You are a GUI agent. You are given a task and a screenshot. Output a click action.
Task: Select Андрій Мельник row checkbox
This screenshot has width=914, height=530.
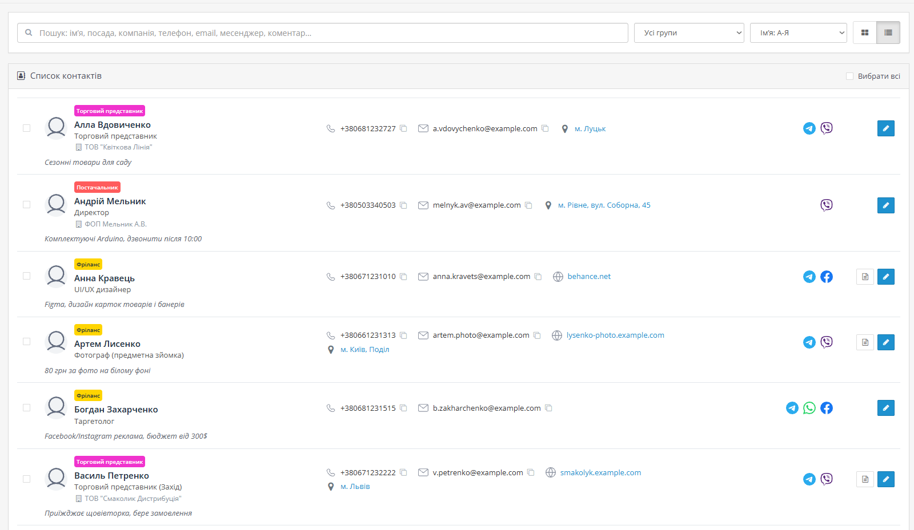(26, 205)
